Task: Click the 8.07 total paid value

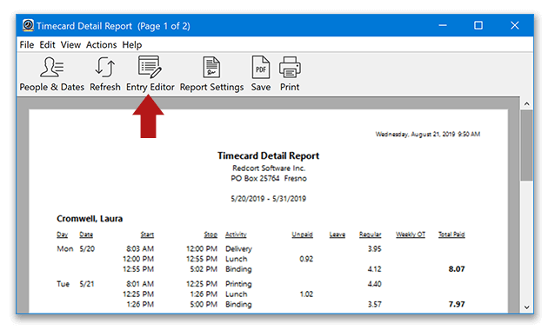Action: coord(457,269)
